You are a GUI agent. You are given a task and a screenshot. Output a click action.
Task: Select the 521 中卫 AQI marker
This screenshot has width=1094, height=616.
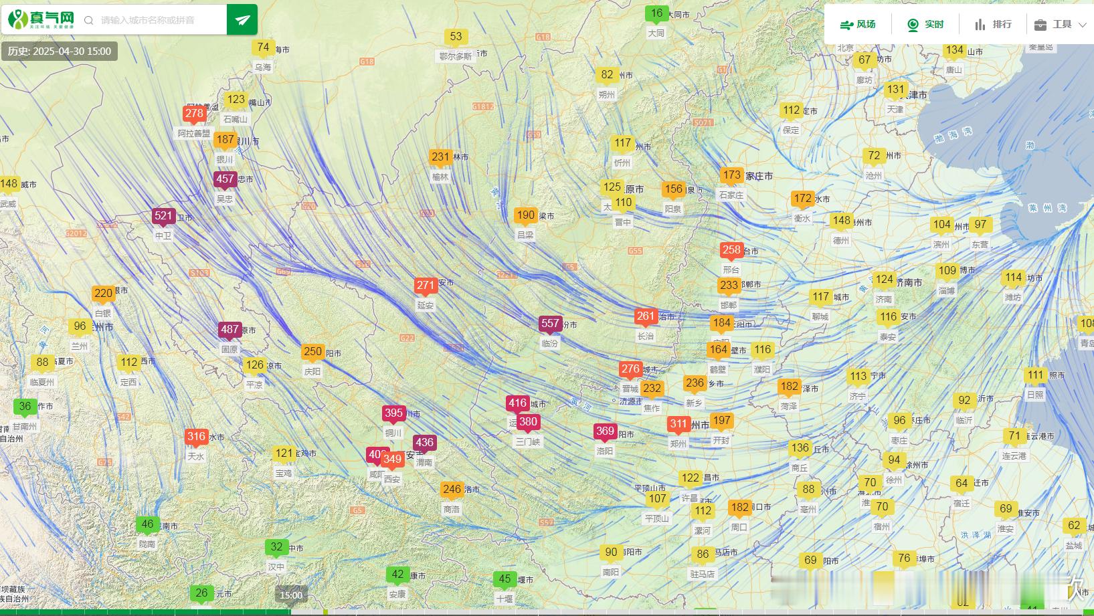(x=163, y=216)
